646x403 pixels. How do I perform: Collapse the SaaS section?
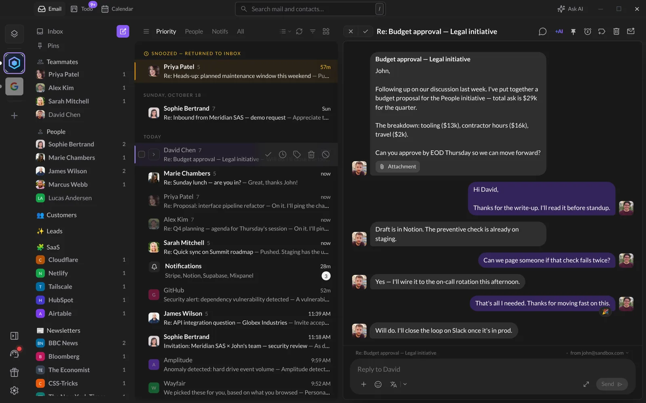[x=53, y=247]
